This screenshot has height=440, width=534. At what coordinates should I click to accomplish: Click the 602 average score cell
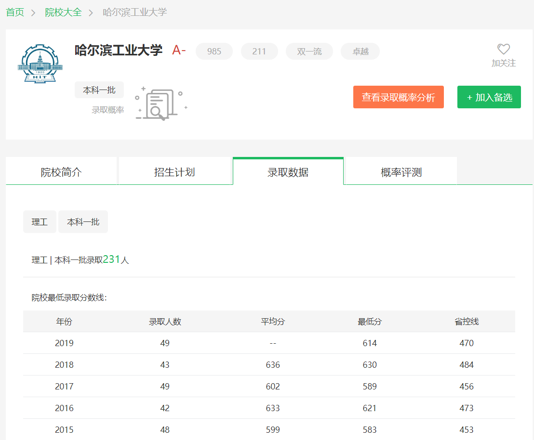pyautogui.click(x=273, y=387)
